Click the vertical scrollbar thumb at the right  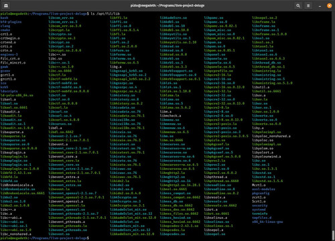point(333,235)
